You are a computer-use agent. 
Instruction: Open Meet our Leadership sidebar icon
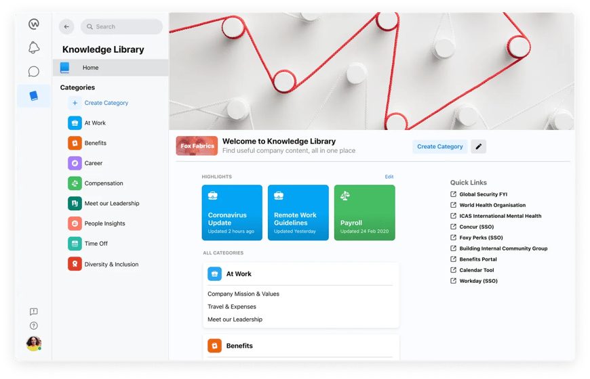pyautogui.click(x=75, y=203)
